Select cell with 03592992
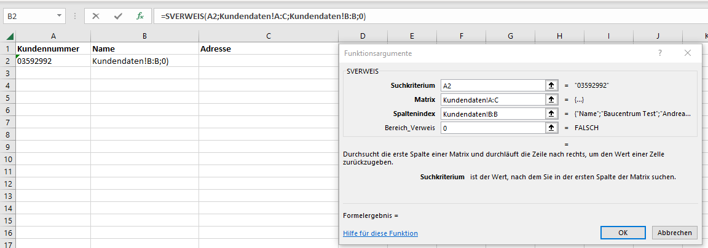Image resolution: width=708 pixels, height=248 pixels. (x=53, y=61)
